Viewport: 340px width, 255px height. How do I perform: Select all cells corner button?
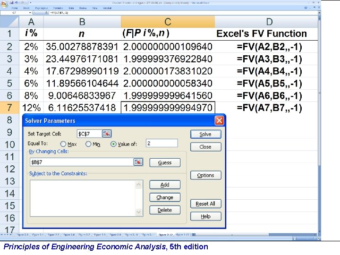9,22
